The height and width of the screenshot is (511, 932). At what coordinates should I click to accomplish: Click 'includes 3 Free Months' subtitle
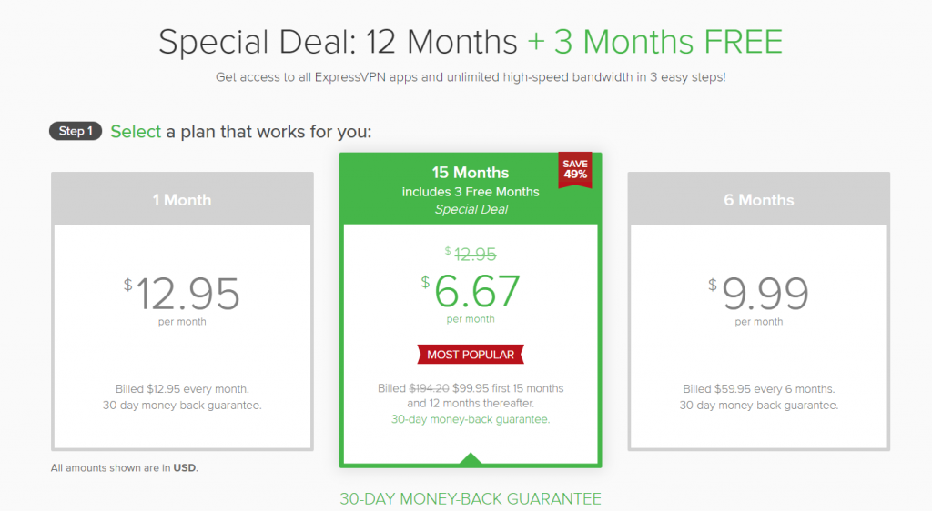tap(471, 192)
